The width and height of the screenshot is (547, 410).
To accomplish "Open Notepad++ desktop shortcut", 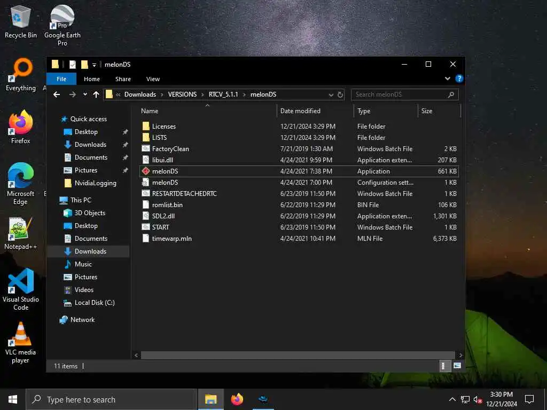I will [x=21, y=234].
